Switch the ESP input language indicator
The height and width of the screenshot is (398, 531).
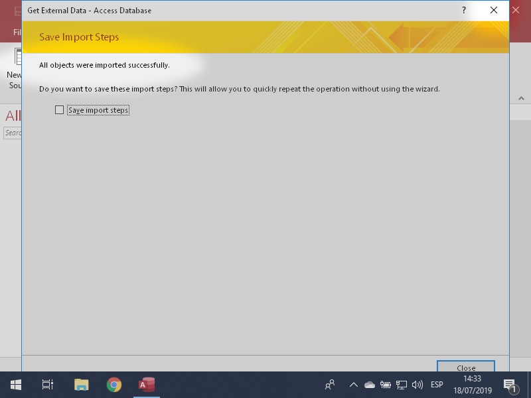point(437,385)
